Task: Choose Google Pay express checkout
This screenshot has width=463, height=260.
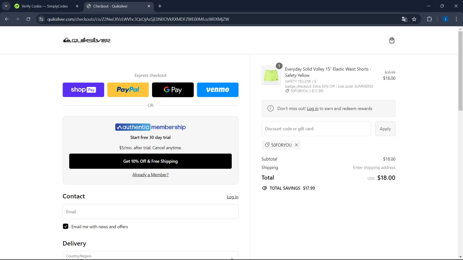Action: coord(173,90)
